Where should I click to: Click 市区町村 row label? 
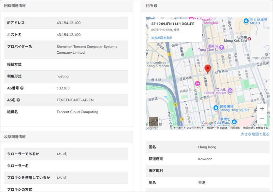click(156, 171)
